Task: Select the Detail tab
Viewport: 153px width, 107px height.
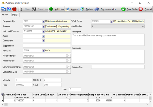Action: tap(15, 15)
